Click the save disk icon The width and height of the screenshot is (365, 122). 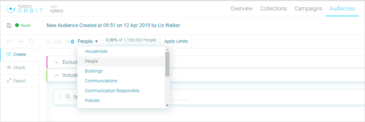[9, 26]
